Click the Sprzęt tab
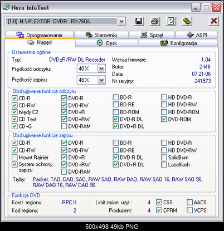This screenshot has height=231, width=224. tap(152, 35)
